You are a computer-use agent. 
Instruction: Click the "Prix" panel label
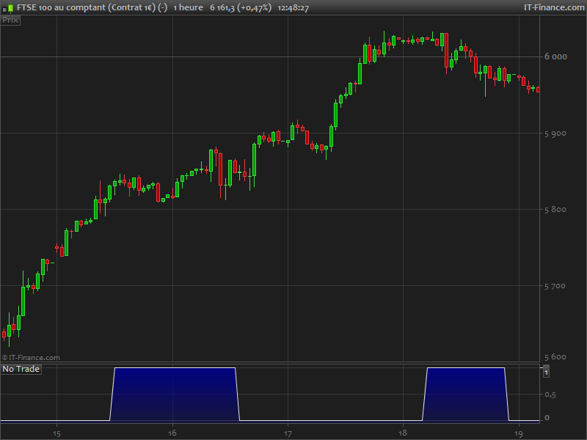pyautogui.click(x=10, y=21)
